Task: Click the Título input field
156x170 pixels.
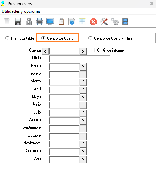Action: [x=80, y=59]
